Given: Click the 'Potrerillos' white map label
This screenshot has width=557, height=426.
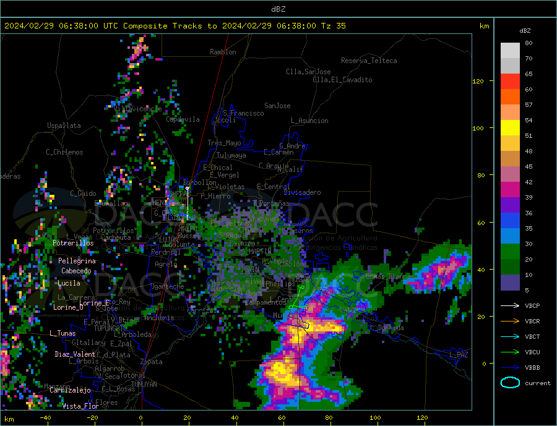Looking at the screenshot, I should coord(73,243).
